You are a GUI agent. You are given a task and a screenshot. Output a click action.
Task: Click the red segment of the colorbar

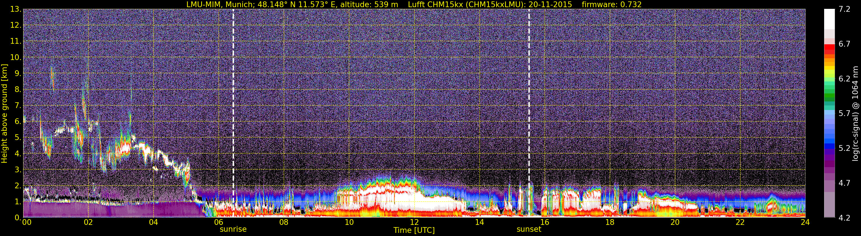click(829, 47)
